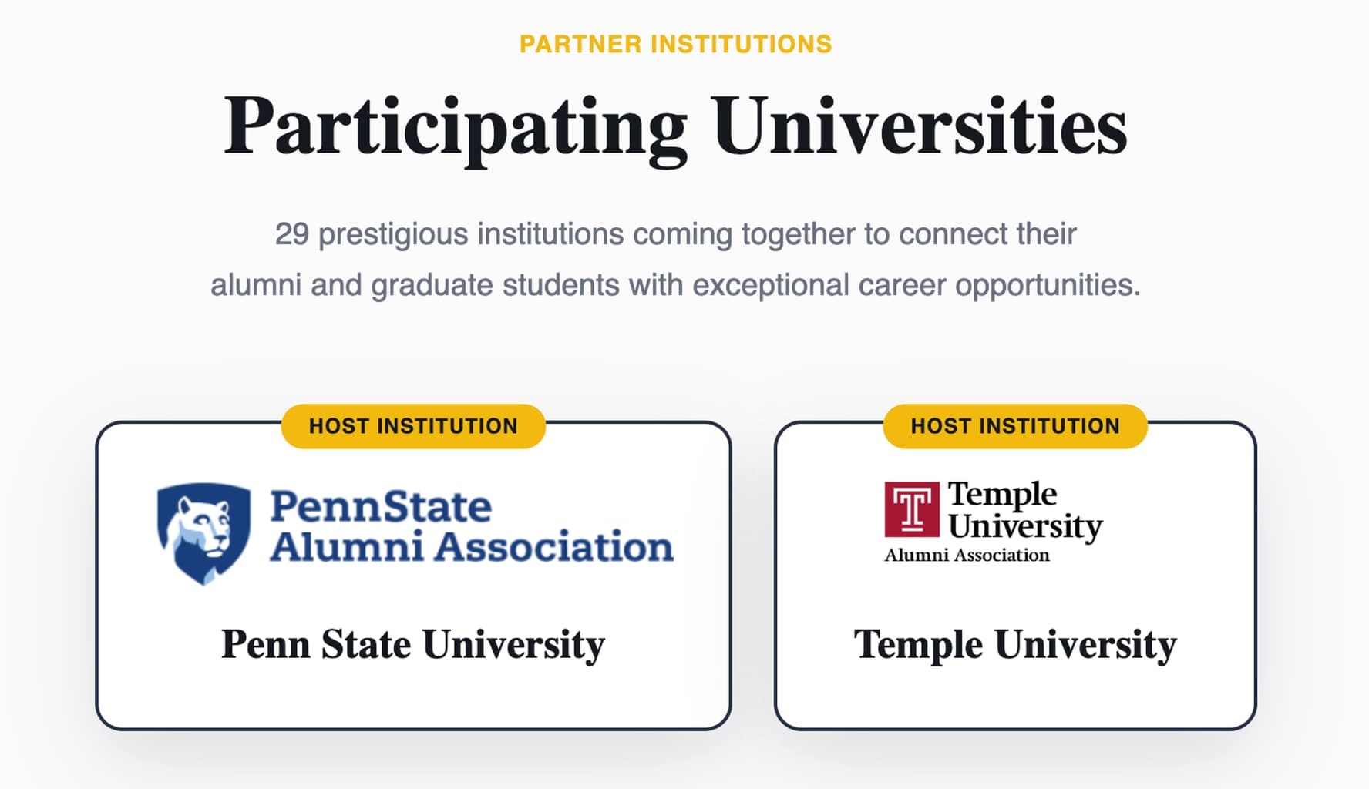Image resolution: width=1369 pixels, height=789 pixels.
Task: Click the '29' number in the subtitle
Action: click(292, 234)
